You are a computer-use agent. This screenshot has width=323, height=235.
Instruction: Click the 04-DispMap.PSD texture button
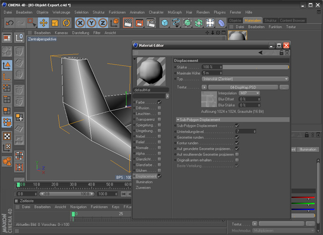(x=243, y=87)
